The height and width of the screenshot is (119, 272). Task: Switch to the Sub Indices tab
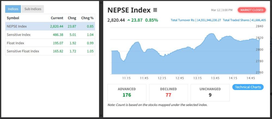coord(33,9)
